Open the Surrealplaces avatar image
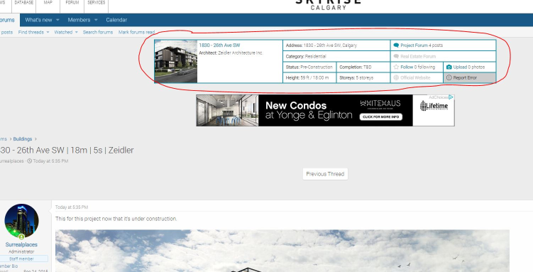 pyautogui.click(x=21, y=221)
